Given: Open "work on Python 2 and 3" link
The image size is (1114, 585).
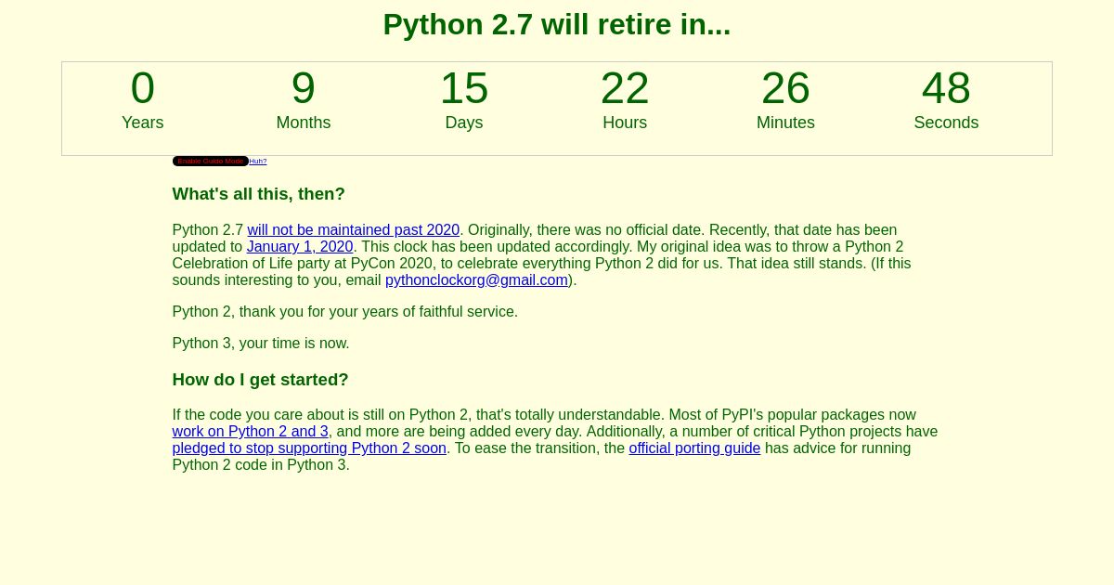Looking at the screenshot, I should pos(250,432).
